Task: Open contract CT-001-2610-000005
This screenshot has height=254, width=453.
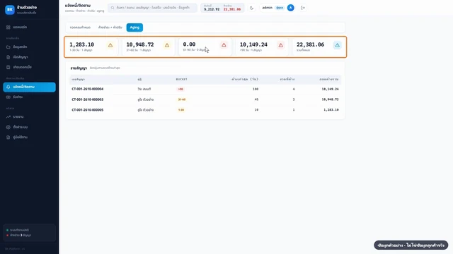Action: [88, 110]
